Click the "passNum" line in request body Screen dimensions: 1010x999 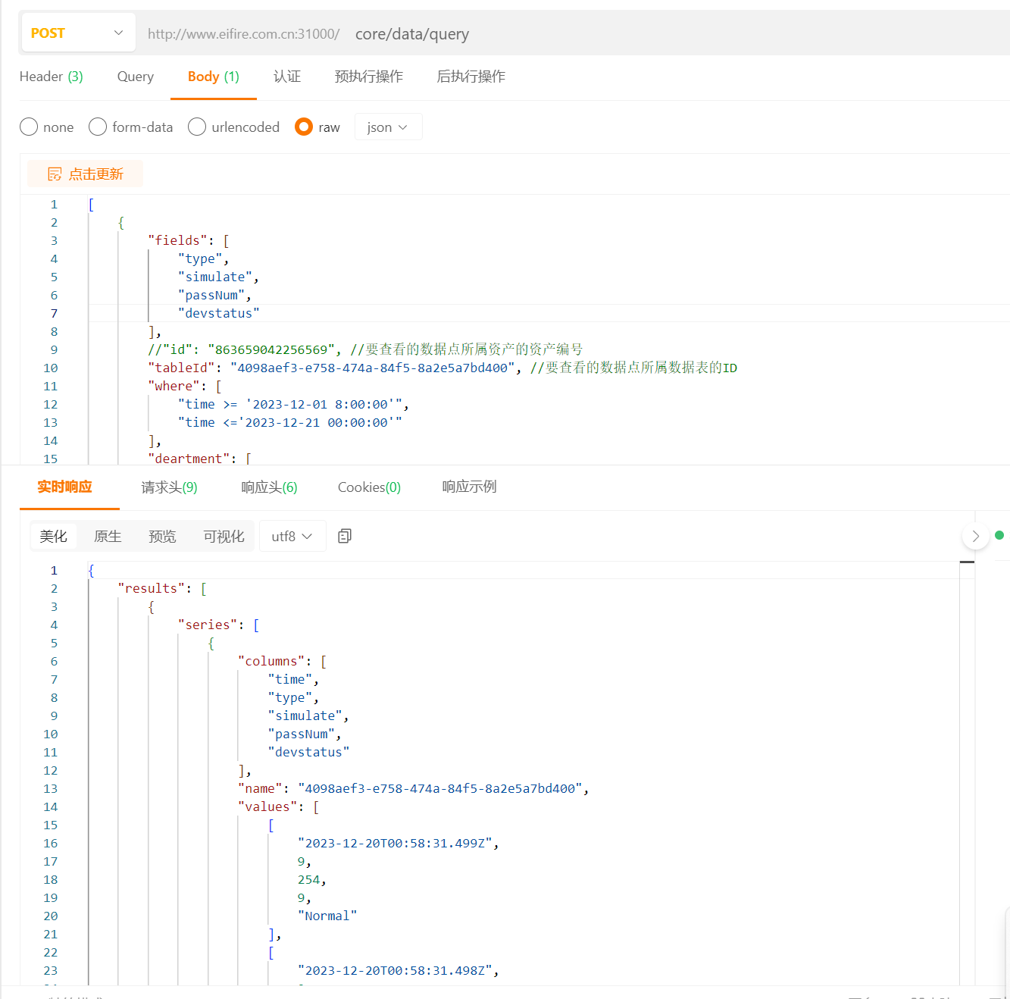pos(215,295)
